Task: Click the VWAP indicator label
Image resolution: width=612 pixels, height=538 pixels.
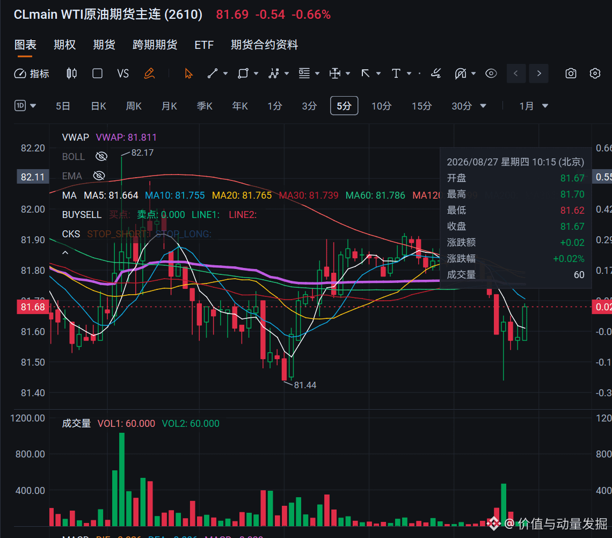Action: [x=75, y=137]
